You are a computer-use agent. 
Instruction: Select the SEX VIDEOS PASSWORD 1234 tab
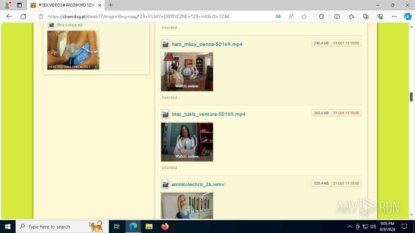pos(65,5)
